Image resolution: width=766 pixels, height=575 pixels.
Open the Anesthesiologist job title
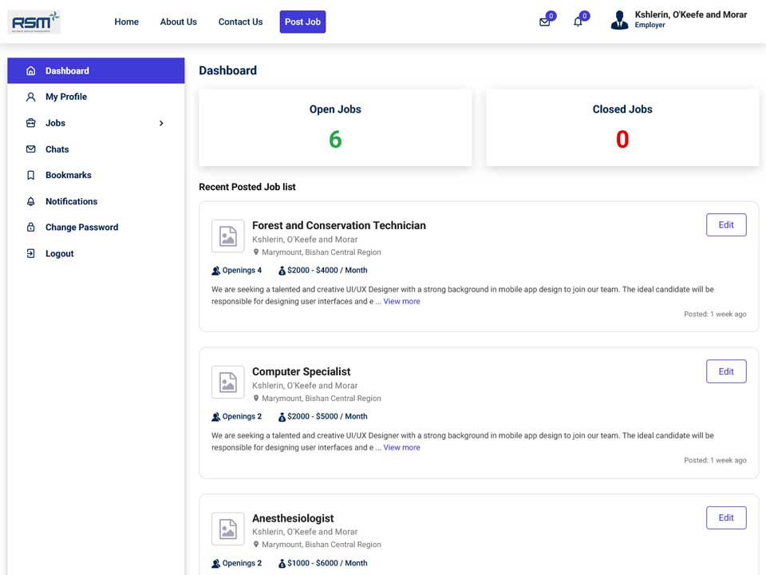pos(293,518)
